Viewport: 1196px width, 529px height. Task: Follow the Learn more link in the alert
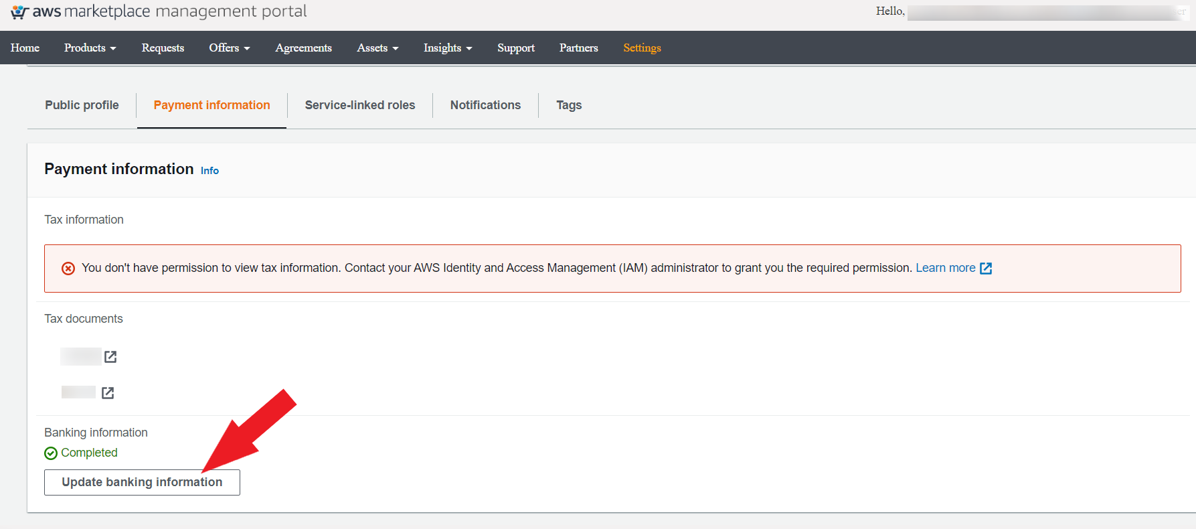pyautogui.click(x=945, y=268)
